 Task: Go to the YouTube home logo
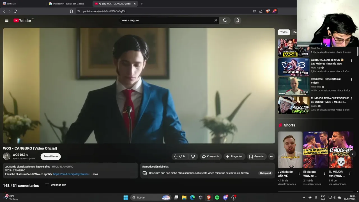pyautogui.click(x=22, y=20)
